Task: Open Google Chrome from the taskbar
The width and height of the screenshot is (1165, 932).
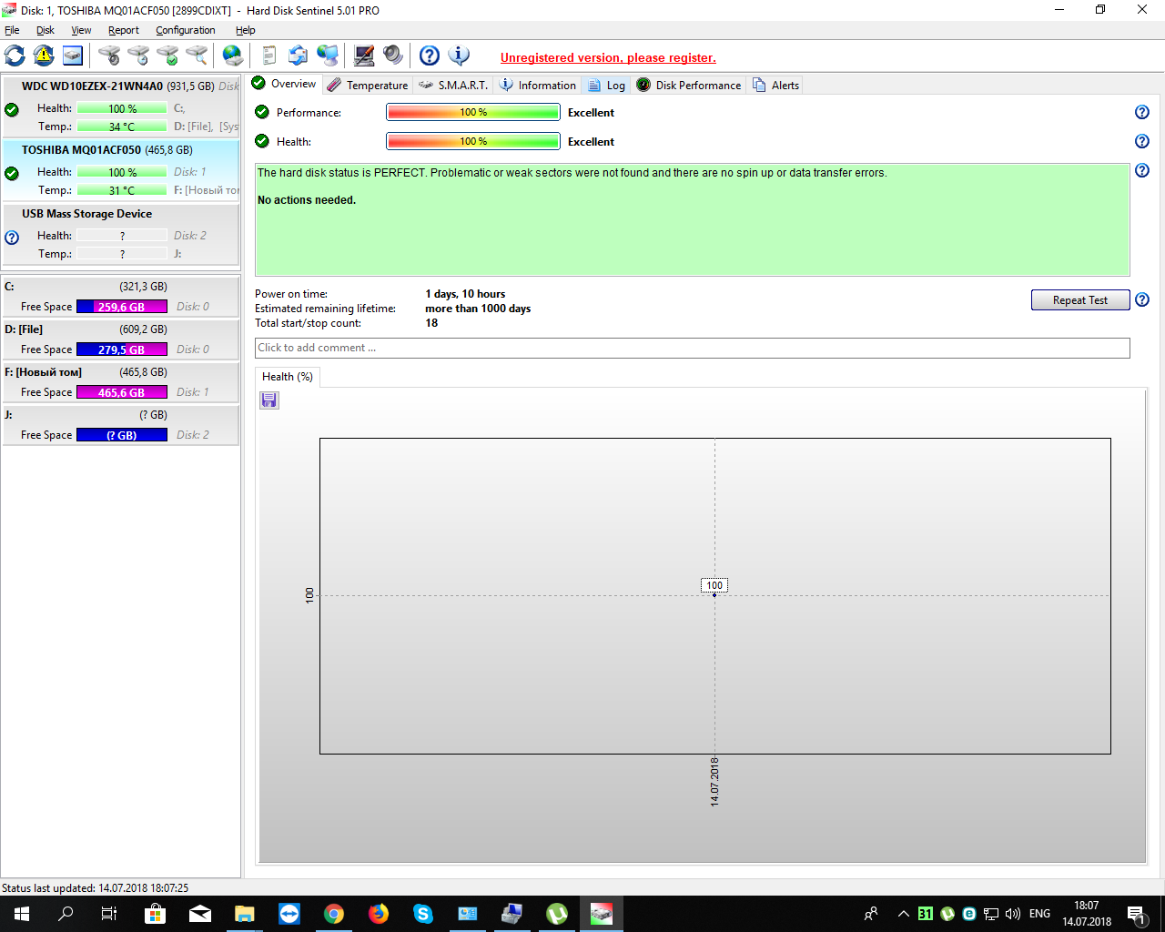Action: pos(334,914)
